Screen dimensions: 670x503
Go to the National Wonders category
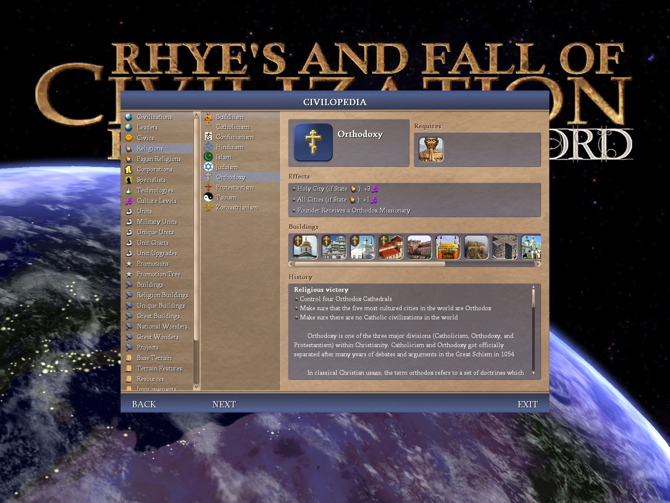(157, 327)
